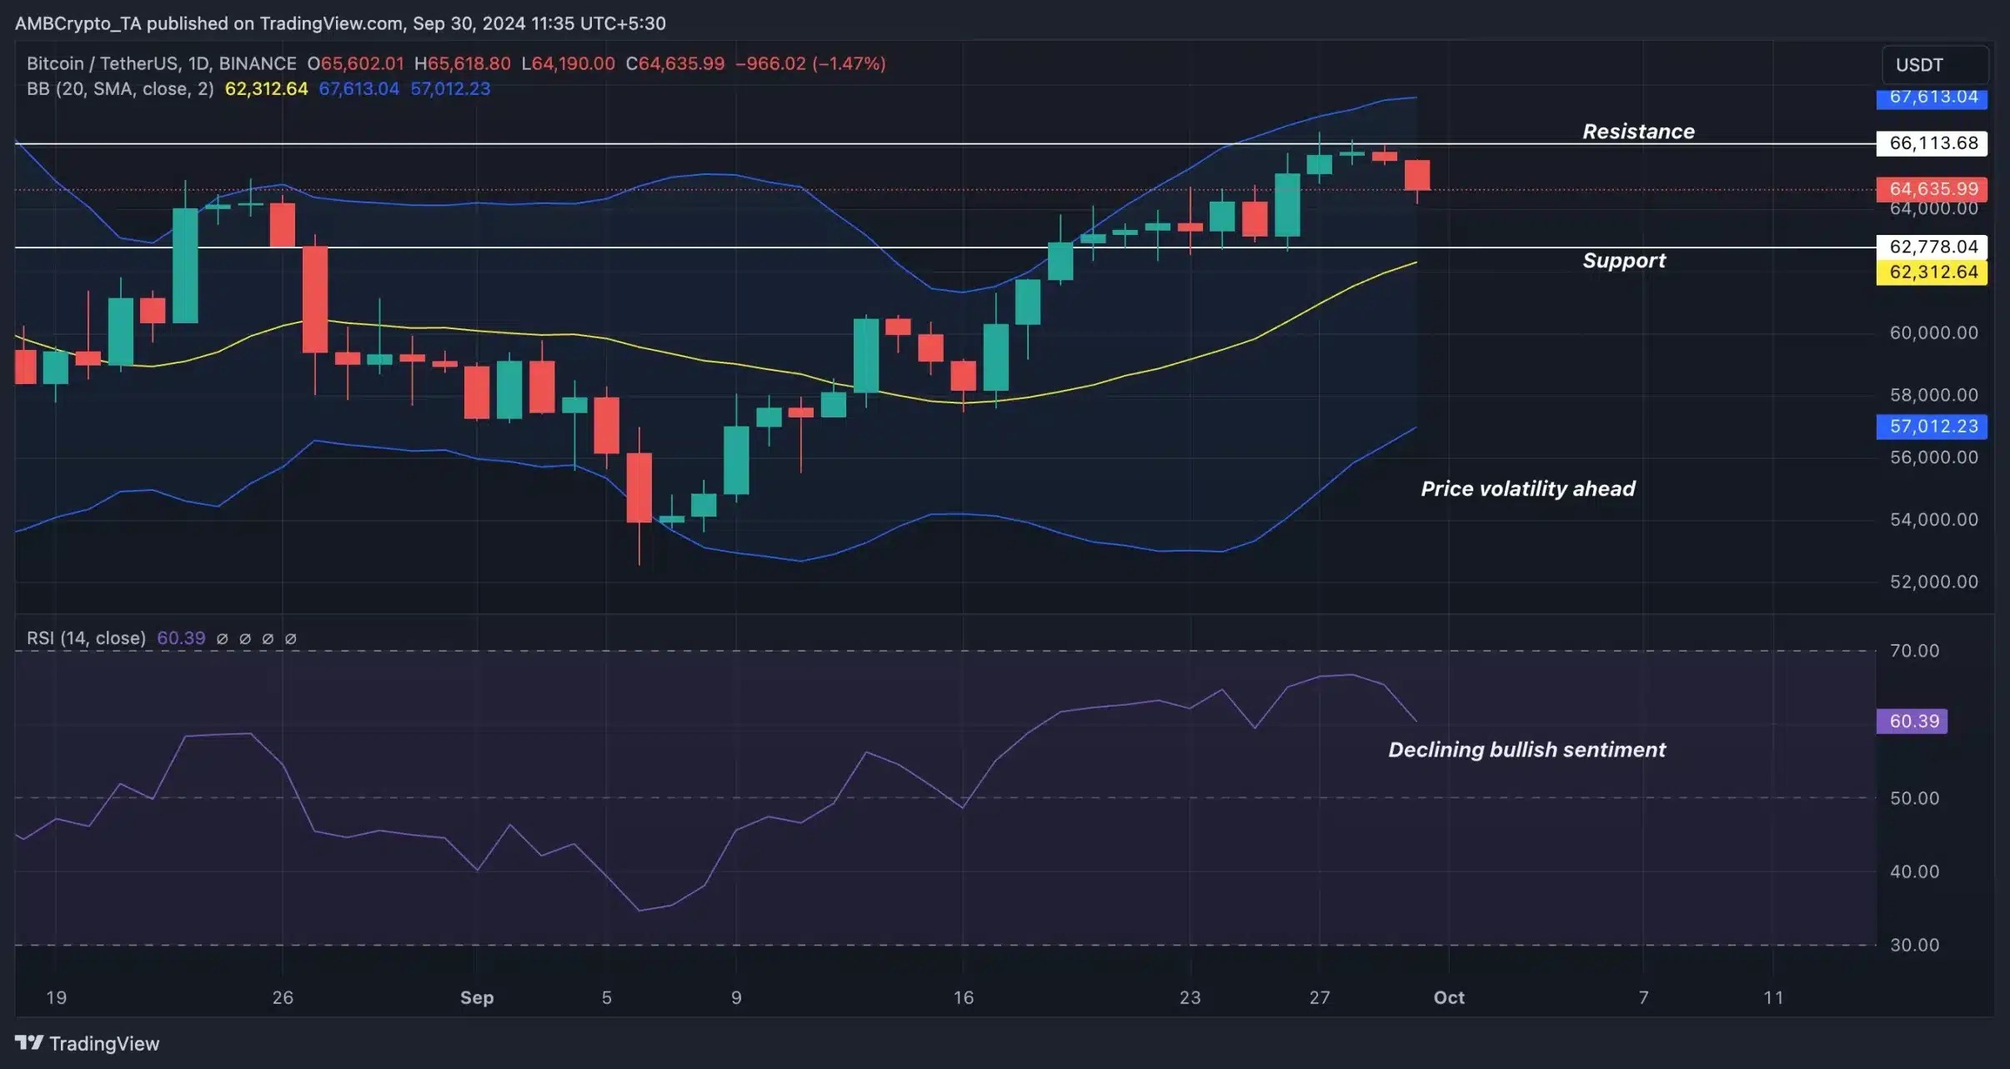Click the fourth strikethrough icon in RSI legend

point(290,640)
